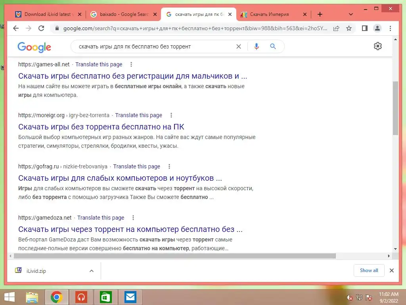This screenshot has width=406, height=305.
Task: Open result Скачать игры для слабых компьютеров
Action: coord(120,178)
